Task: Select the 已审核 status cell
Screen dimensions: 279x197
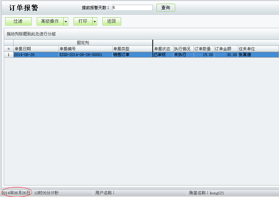Action: [163, 55]
